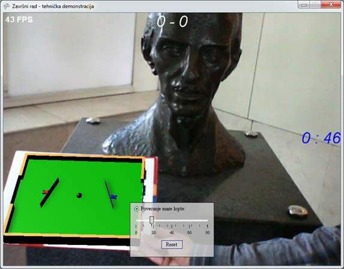Set slider to the 60 tick mark

click(189, 226)
